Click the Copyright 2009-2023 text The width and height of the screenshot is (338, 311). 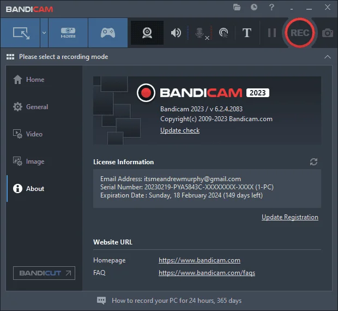tap(216, 119)
